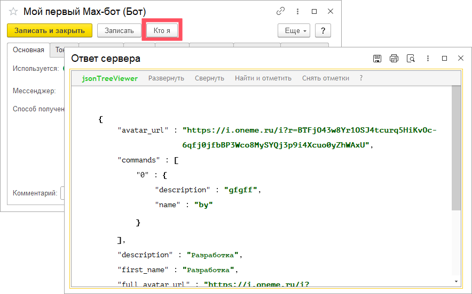
Task: Maximize the Мой первый Max-бот window
Action: point(314,11)
